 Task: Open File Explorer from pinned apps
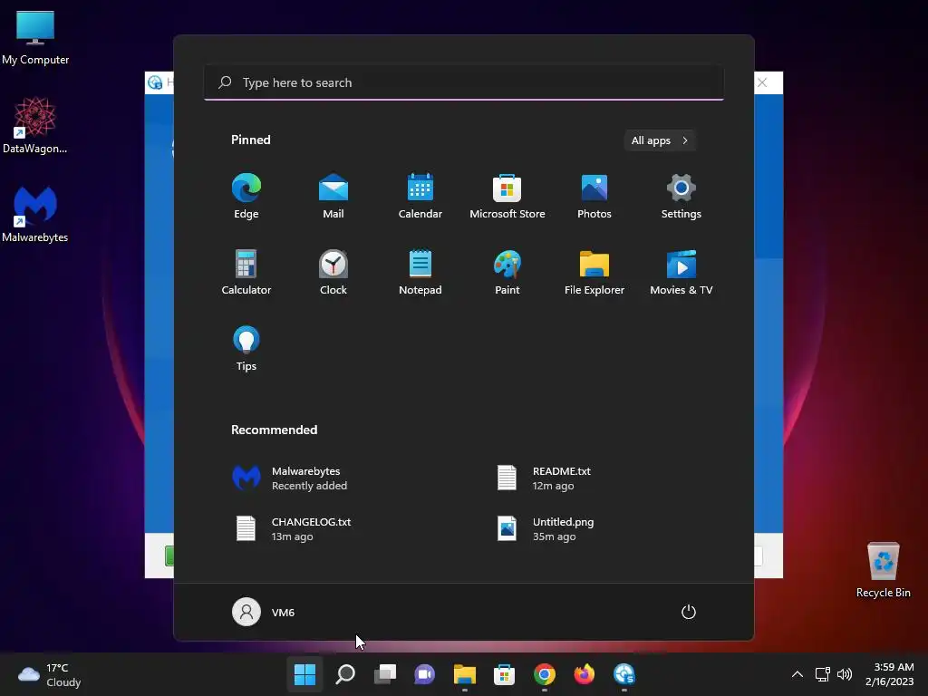[x=594, y=272]
